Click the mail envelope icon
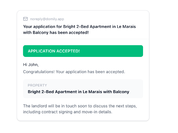 pos(25,19)
